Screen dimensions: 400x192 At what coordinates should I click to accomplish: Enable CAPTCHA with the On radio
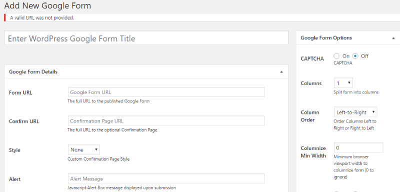336,56
